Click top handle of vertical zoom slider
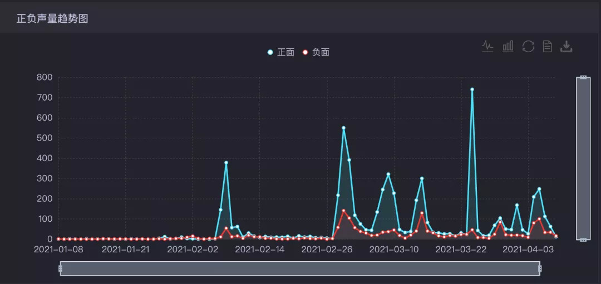The image size is (601, 284). point(583,77)
